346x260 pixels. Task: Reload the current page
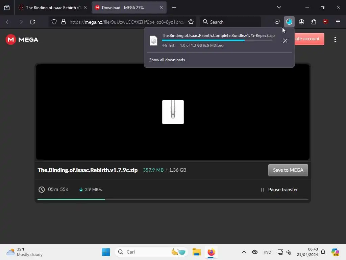click(x=32, y=22)
